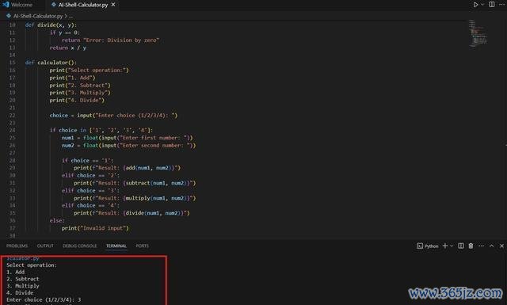
Task: Click the multiply(num1, num2) print line
Action: click(x=135, y=198)
